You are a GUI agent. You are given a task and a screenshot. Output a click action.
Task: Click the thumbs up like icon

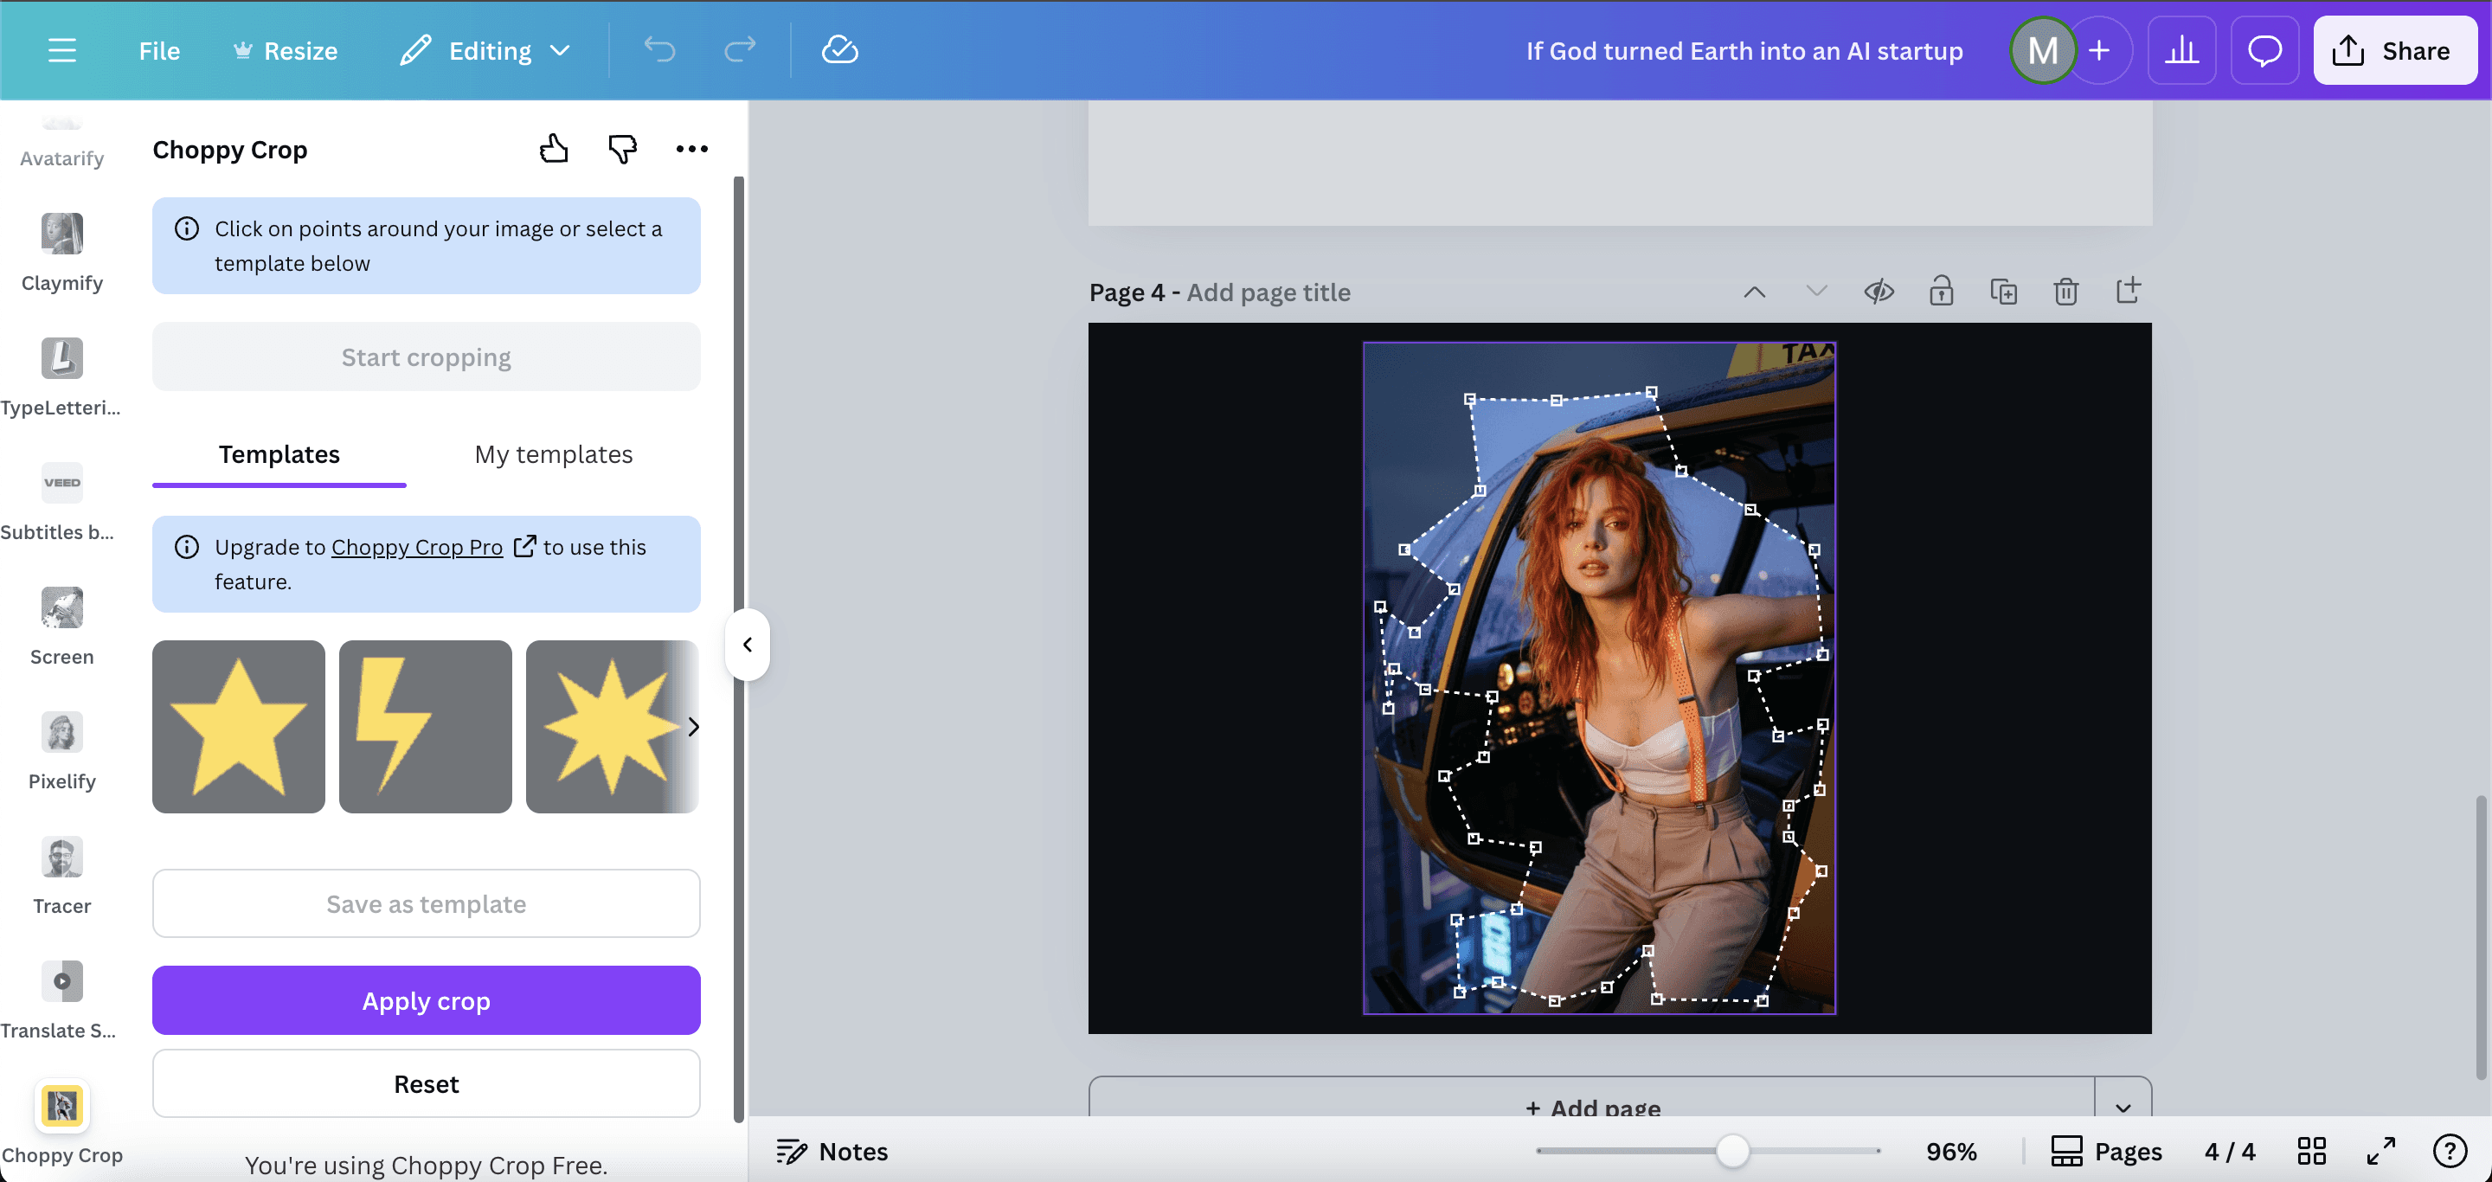coord(554,149)
